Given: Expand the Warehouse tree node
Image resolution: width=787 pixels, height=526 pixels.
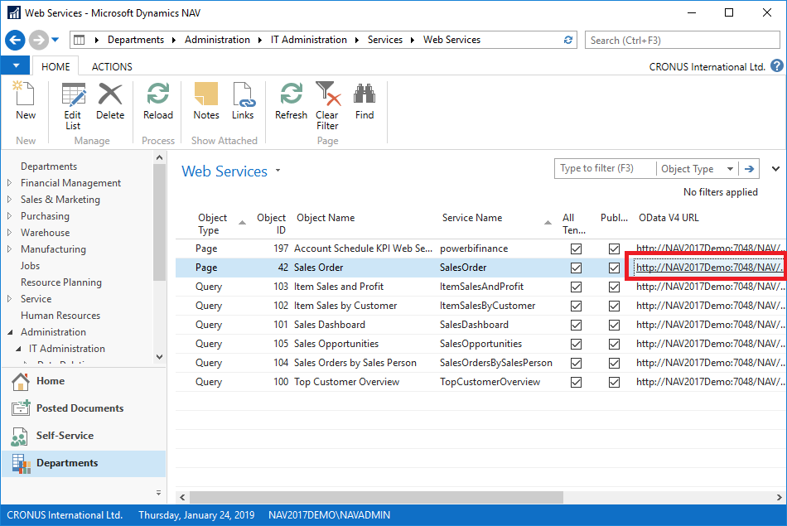Looking at the screenshot, I should click(10, 233).
